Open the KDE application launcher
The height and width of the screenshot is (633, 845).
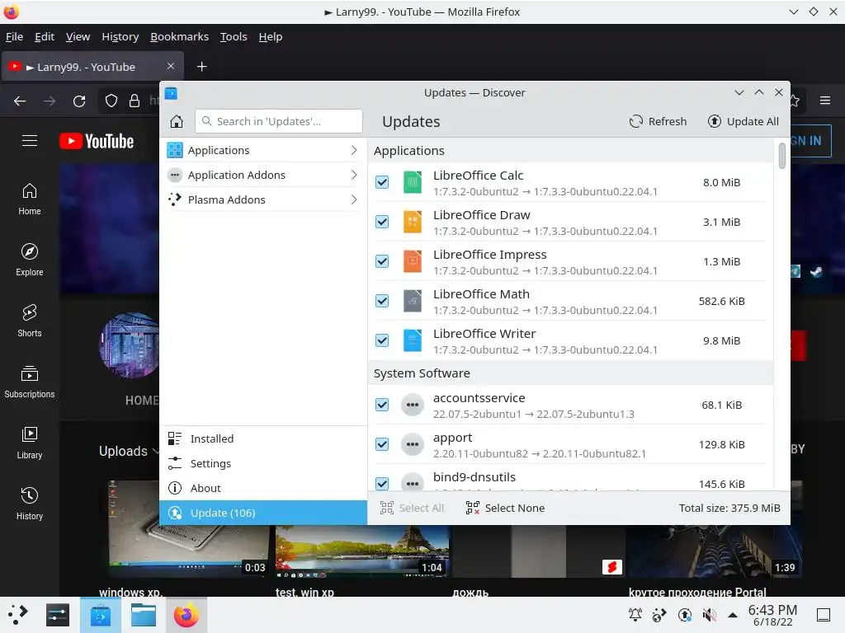pyautogui.click(x=18, y=615)
